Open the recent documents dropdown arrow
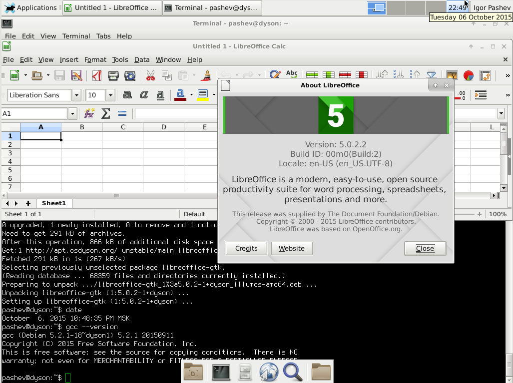 coord(48,75)
